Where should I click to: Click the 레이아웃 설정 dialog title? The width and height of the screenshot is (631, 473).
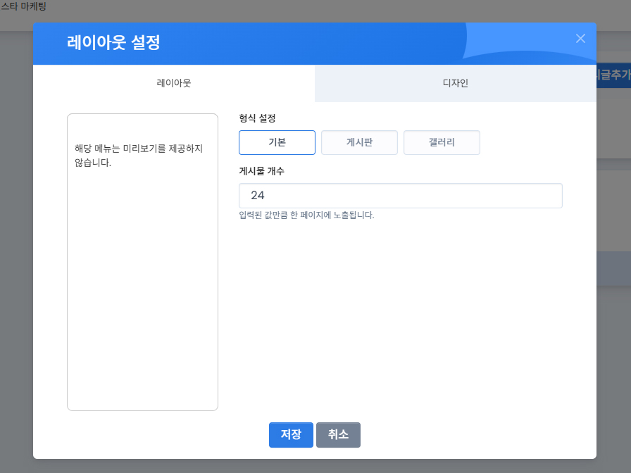[x=113, y=42]
